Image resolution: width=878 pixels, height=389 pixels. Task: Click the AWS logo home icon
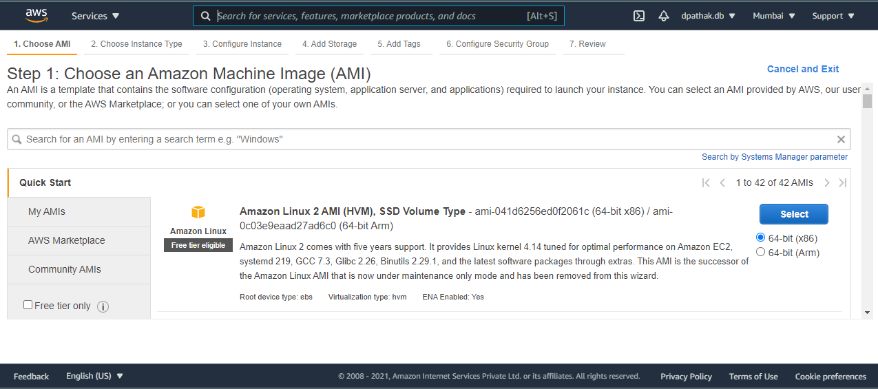pyautogui.click(x=36, y=15)
